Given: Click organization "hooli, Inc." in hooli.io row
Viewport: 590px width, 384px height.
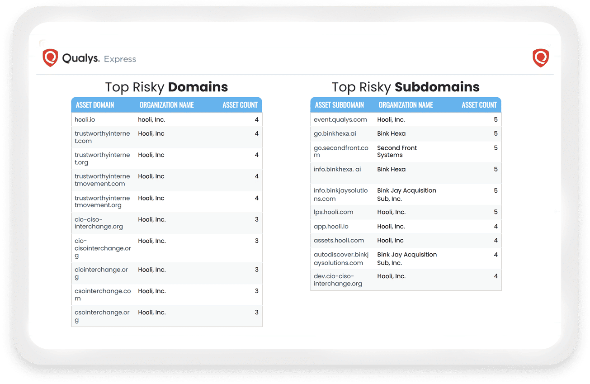Looking at the screenshot, I should point(152,120).
